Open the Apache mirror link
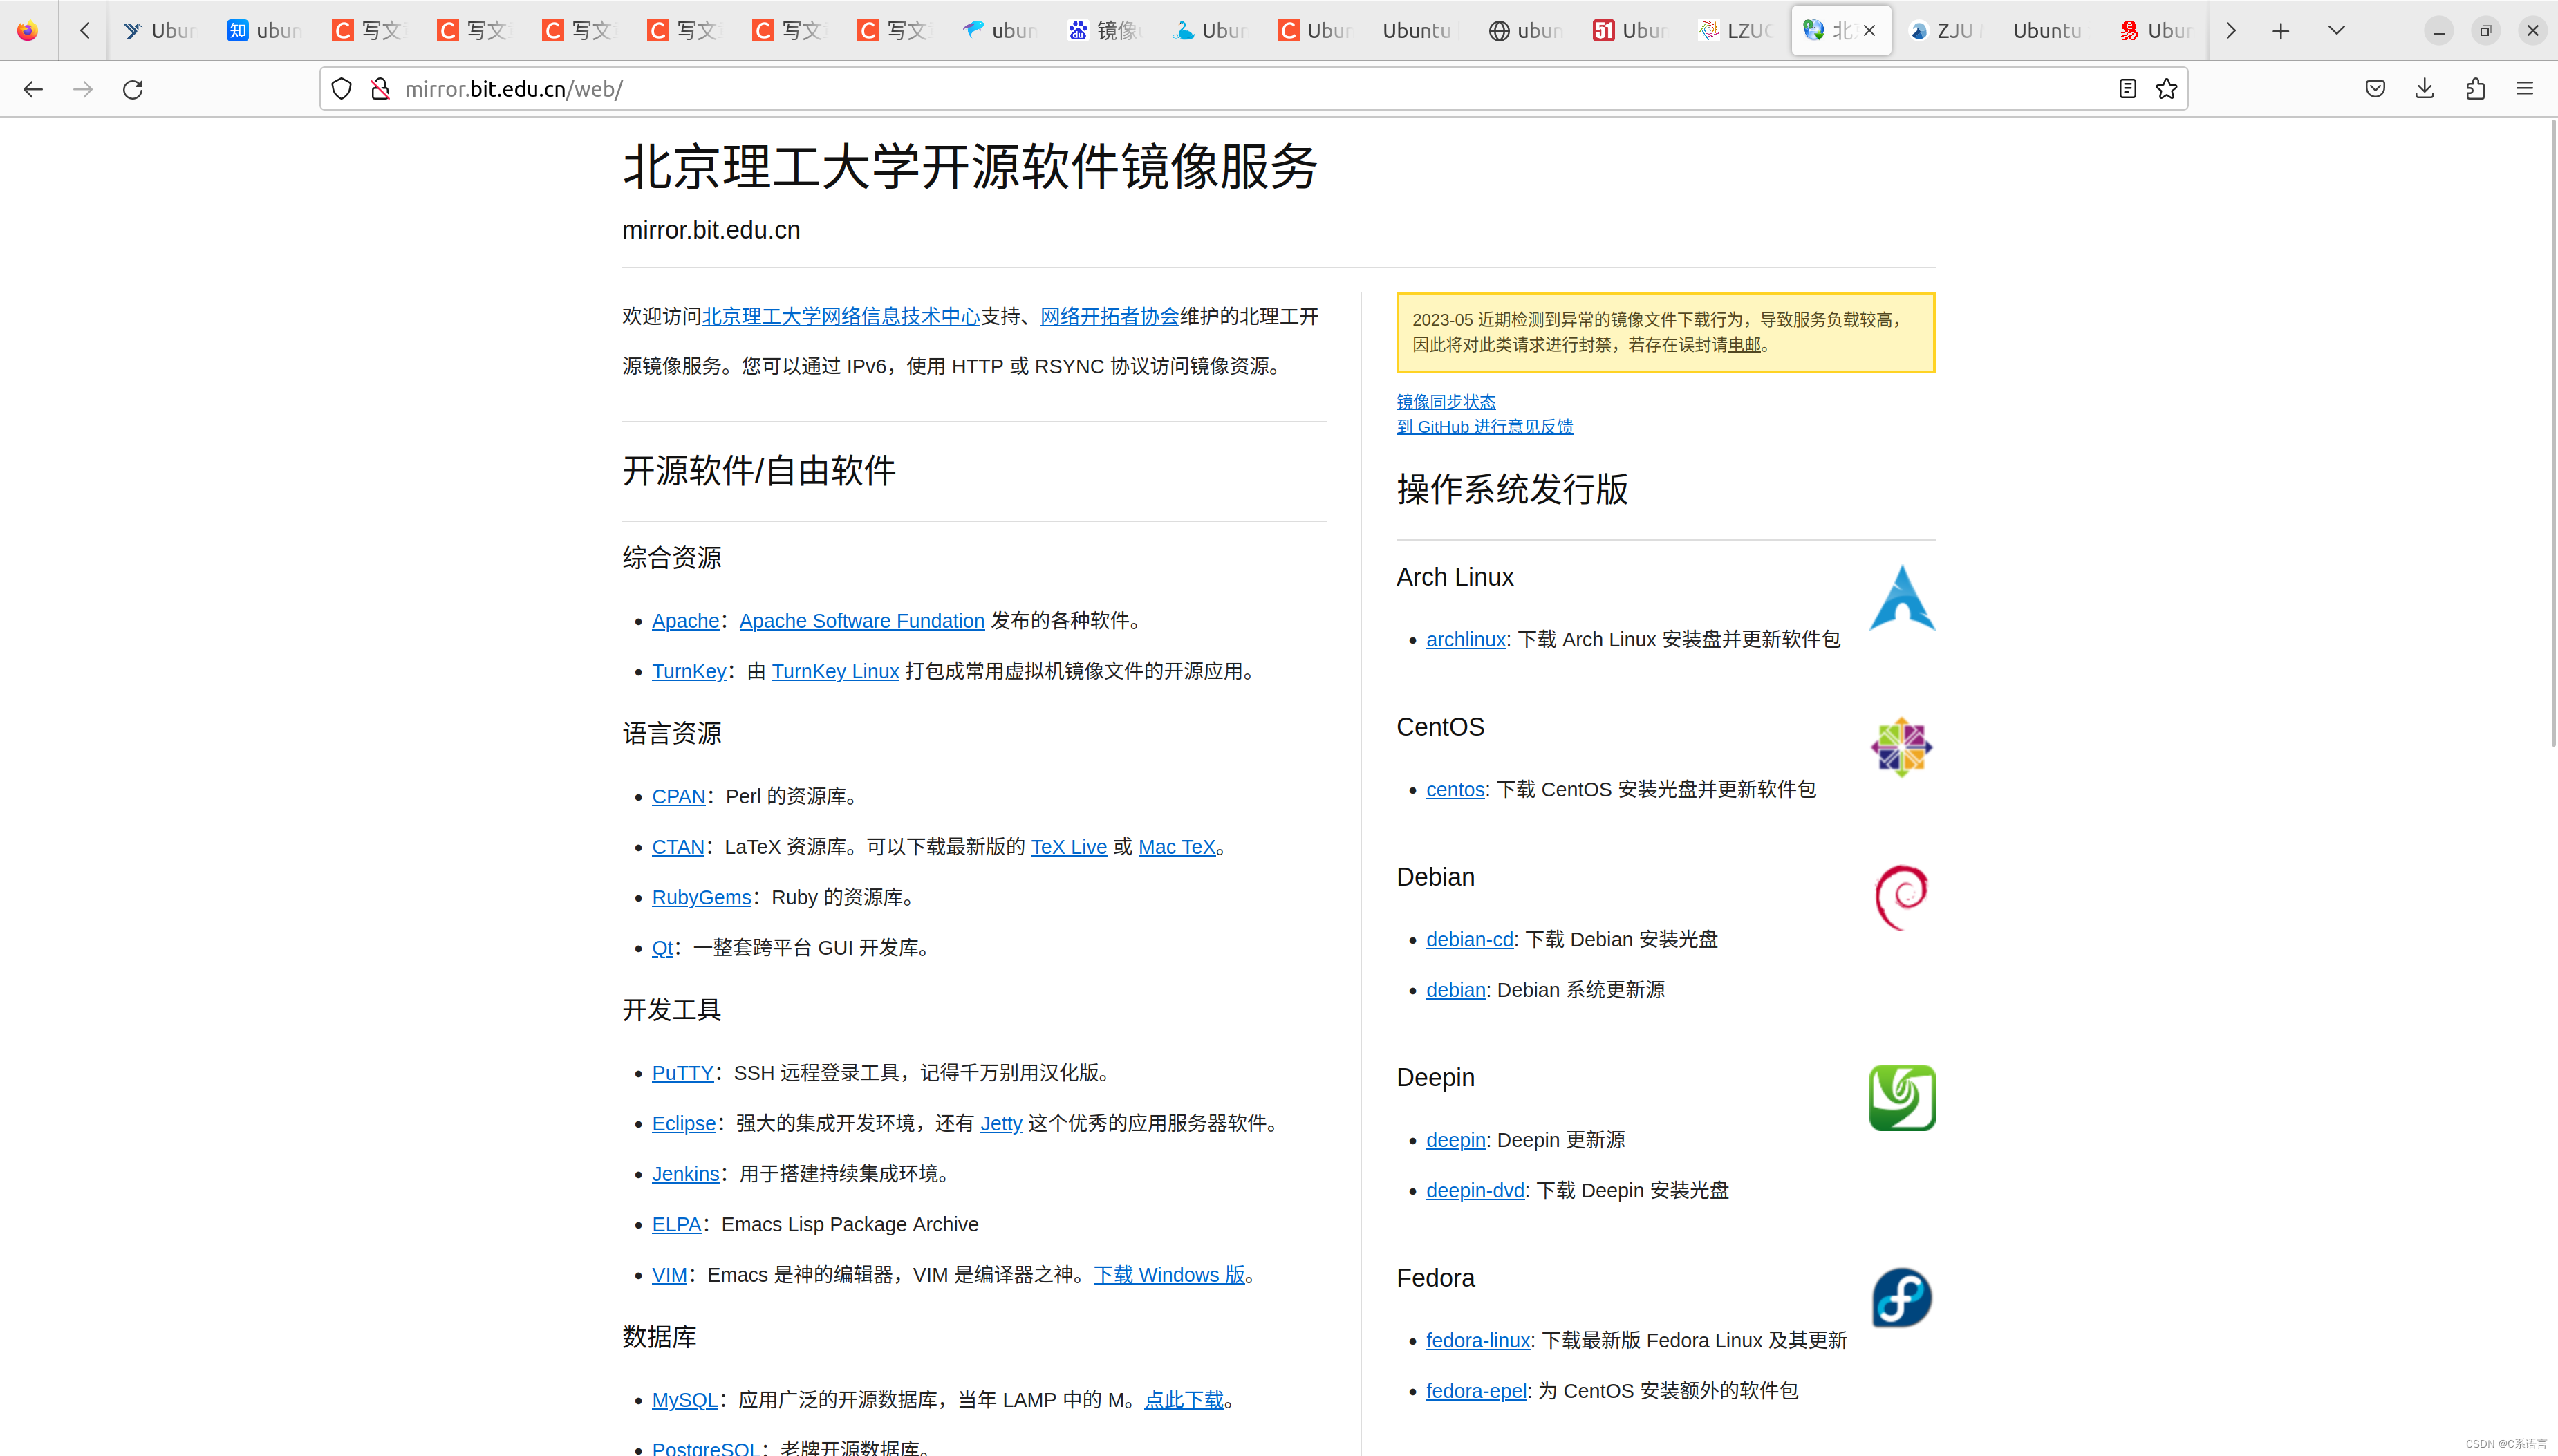Screen dimensions: 2558x1456 pyautogui.click(x=685, y=621)
